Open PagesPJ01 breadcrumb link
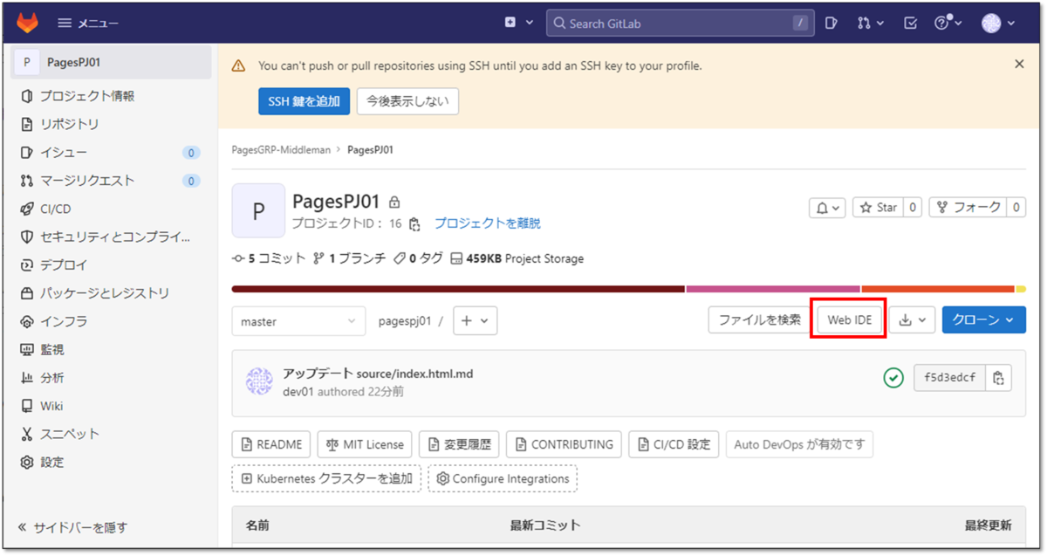The height and width of the screenshot is (556, 1047). point(370,150)
